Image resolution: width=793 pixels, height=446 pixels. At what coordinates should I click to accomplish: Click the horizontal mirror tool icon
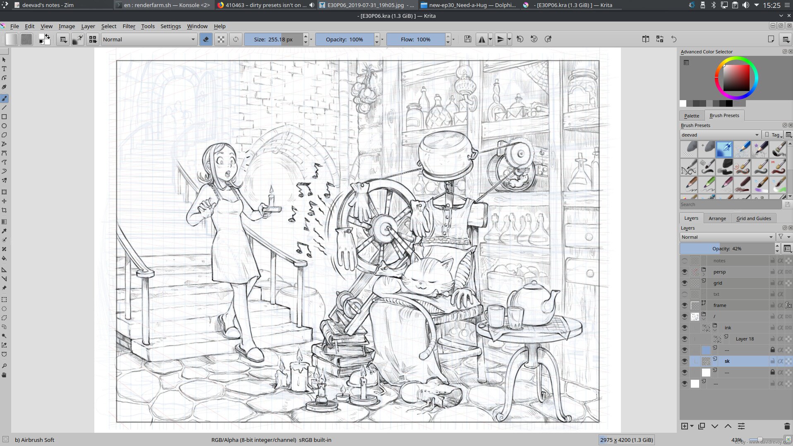point(482,39)
